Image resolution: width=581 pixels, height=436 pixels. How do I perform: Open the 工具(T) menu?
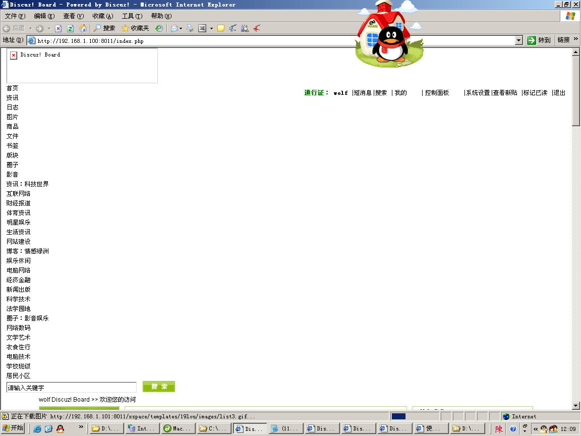[132, 16]
